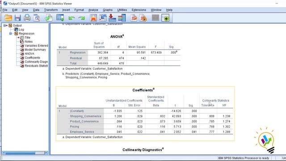Click the Export output toolbar icon
The height and width of the screenshot is (161, 286).
point(49,18)
